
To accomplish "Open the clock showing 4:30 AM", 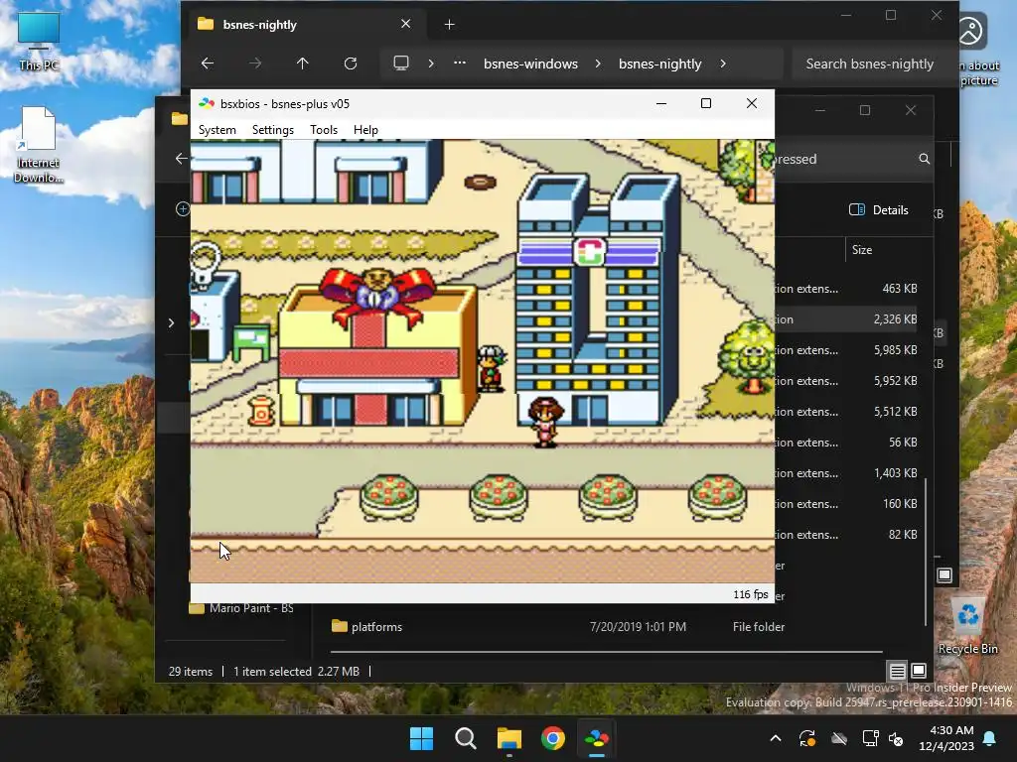I will click(x=946, y=738).
